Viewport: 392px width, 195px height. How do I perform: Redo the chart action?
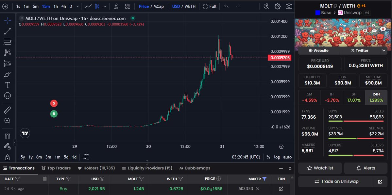coord(238,7)
